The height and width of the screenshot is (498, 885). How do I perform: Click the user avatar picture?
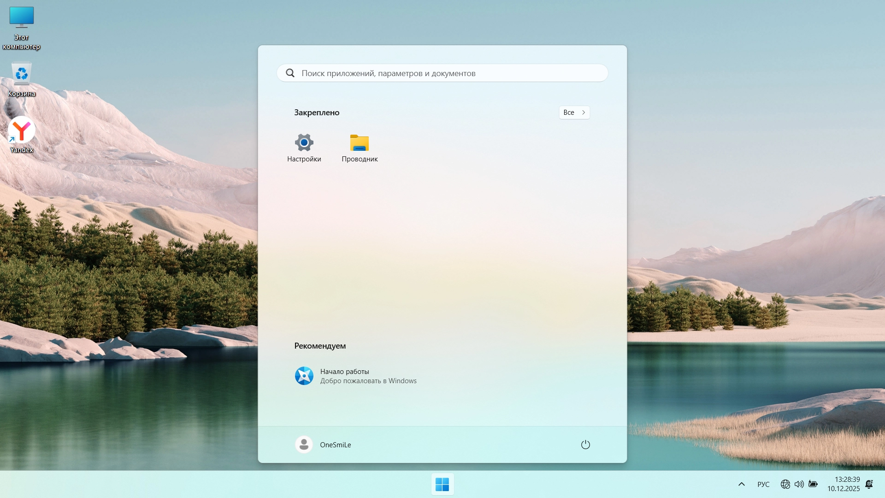tap(304, 445)
